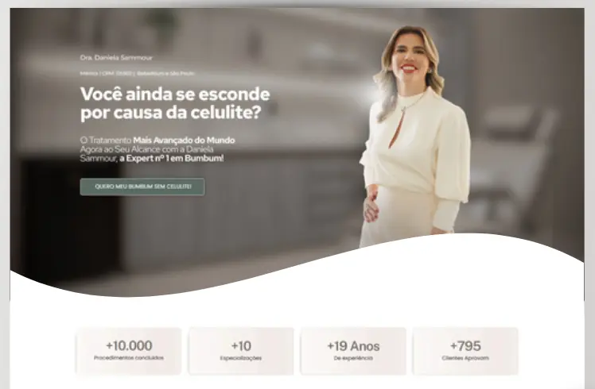The height and width of the screenshot is (389, 595).
Task: Click the 'Especializações' caption text
Action: coord(240,358)
